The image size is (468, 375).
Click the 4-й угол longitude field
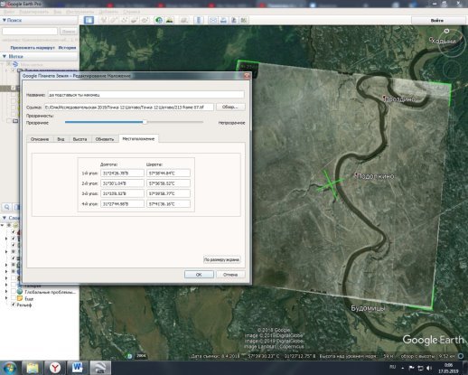click(122, 204)
